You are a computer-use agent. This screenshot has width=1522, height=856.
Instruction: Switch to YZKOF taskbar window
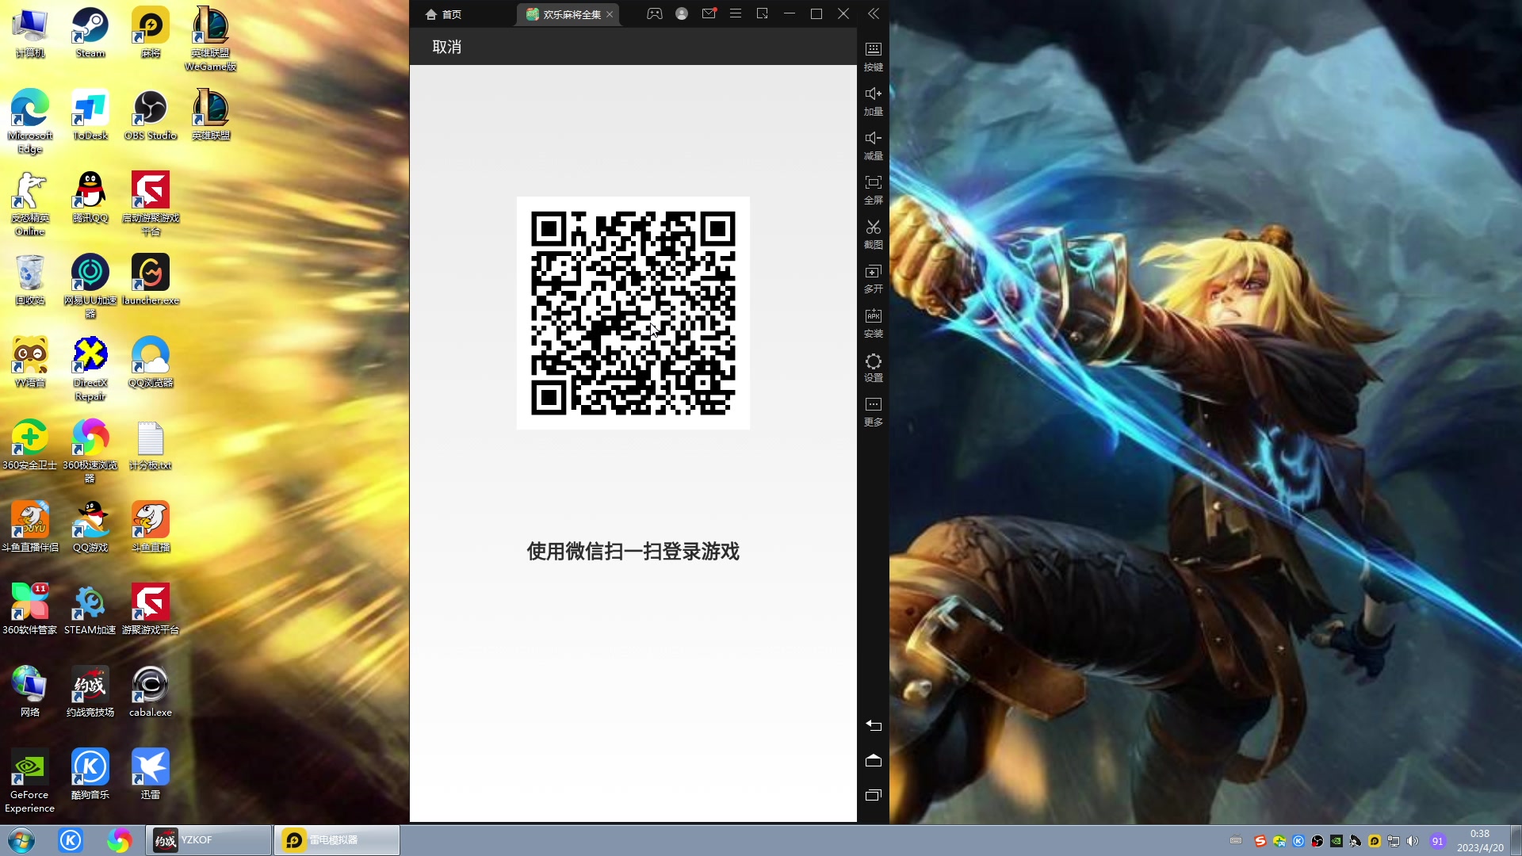tap(208, 840)
